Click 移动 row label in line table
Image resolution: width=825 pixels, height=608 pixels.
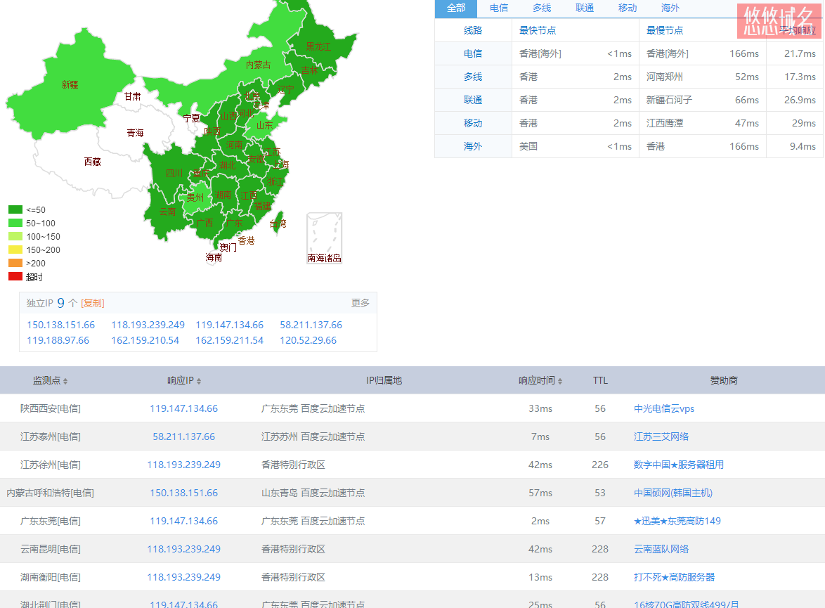coord(473,123)
